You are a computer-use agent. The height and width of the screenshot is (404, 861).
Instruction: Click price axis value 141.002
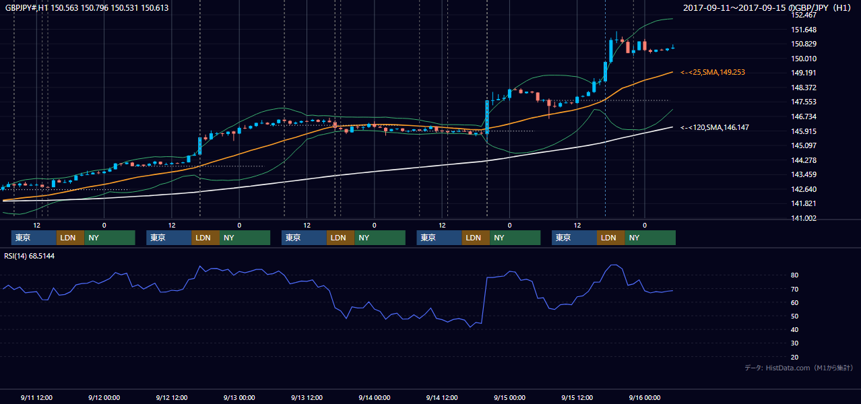tap(804, 218)
